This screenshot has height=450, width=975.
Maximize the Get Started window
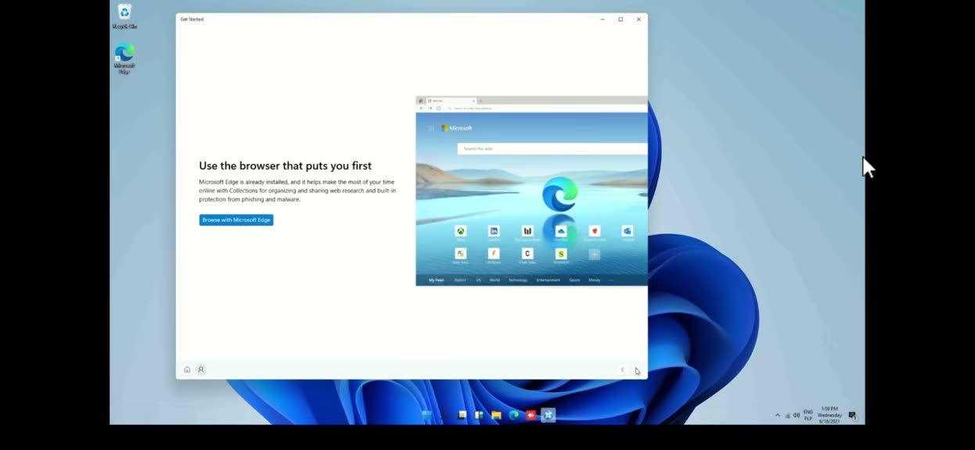(621, 19)
